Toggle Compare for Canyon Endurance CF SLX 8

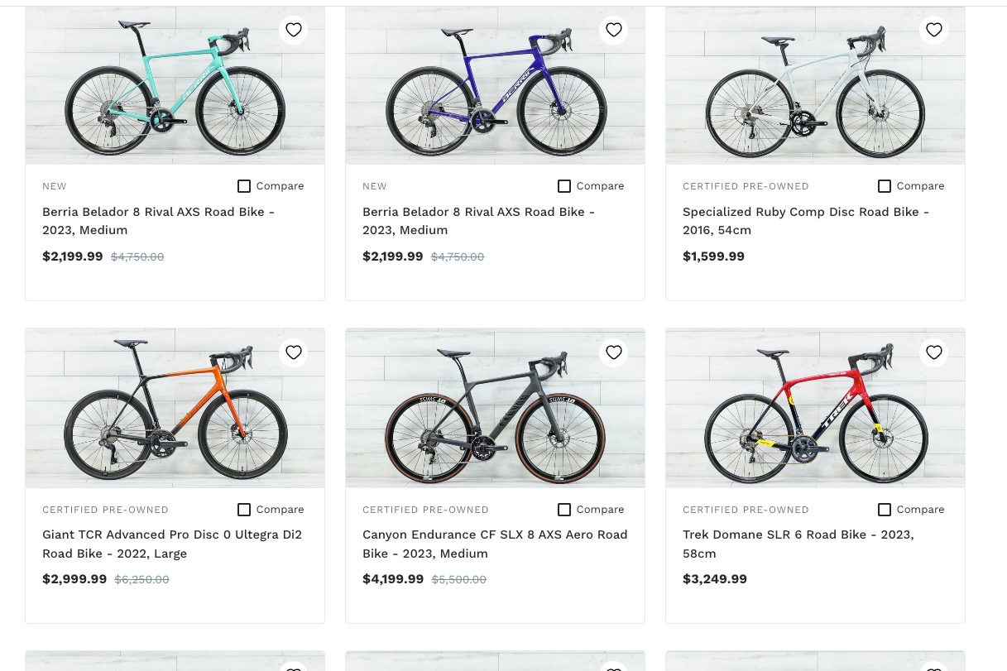(x=564, y=510)
